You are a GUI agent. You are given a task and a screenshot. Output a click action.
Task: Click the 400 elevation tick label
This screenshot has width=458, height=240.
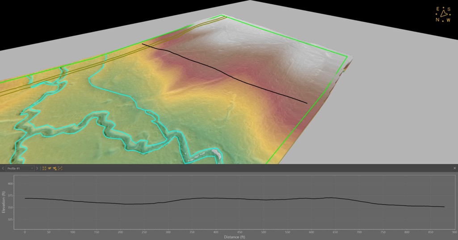point(10,184)
